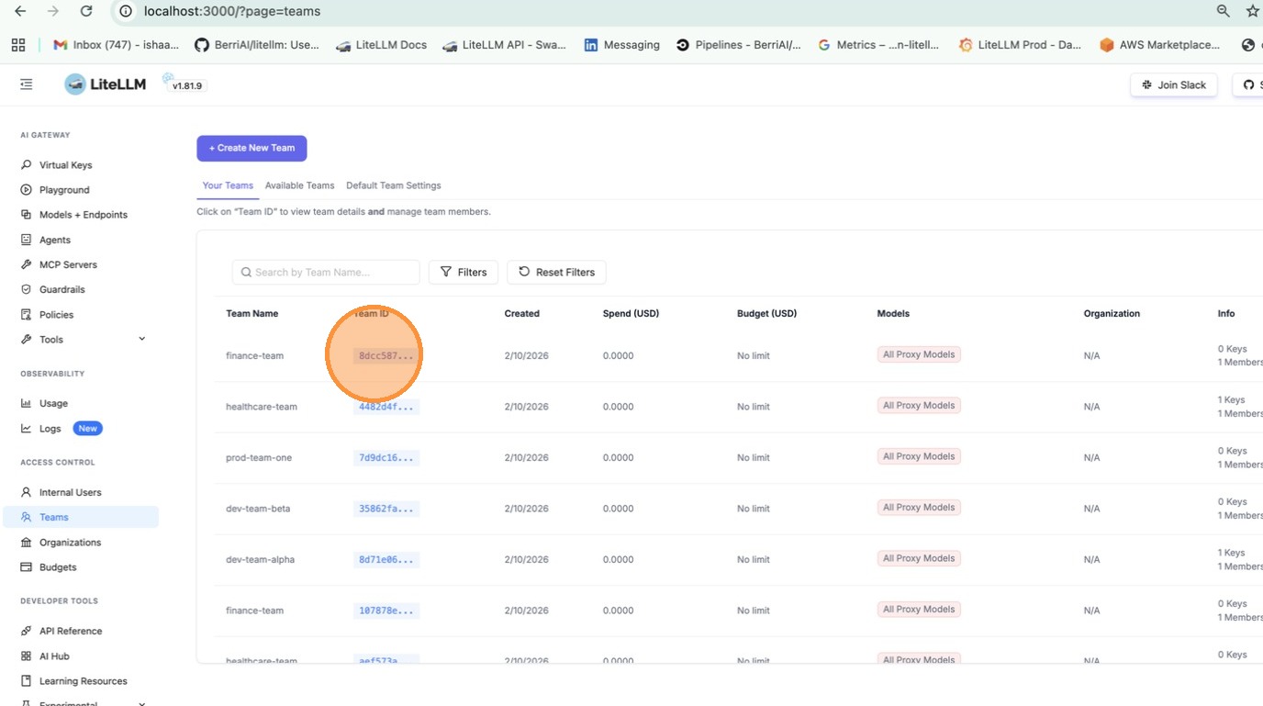This screenshot has height=706, width=1263.
Task: Open the MCP Servers wrench icon
Action: coord(26,264)
